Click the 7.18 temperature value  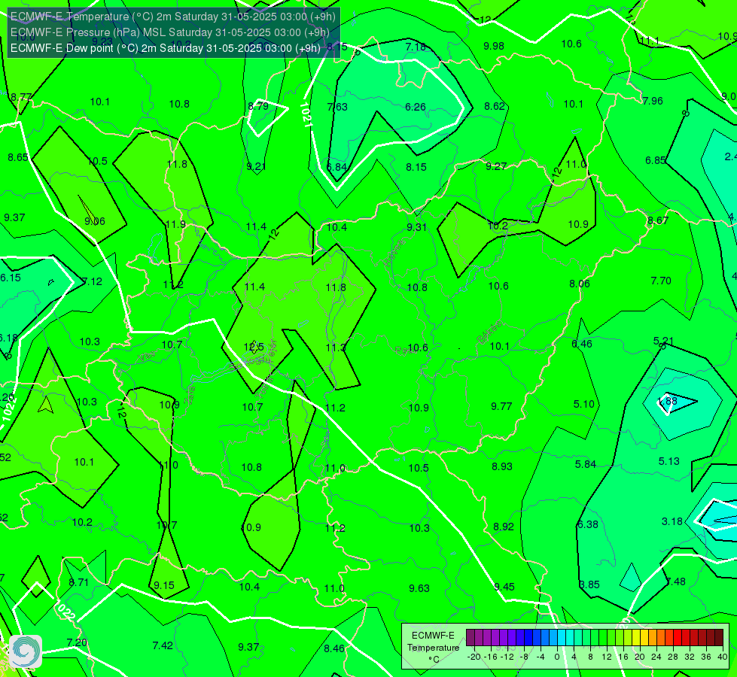coord(416,47)
